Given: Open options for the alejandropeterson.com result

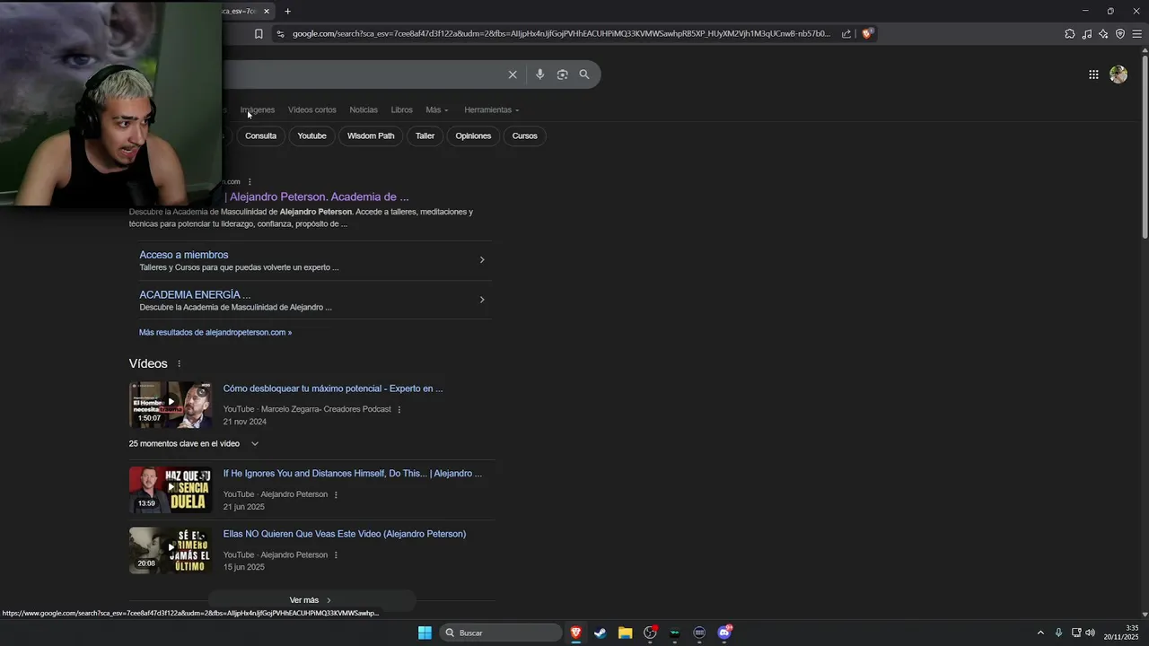Looking at the screenshot, I should (x=250, y=182).
